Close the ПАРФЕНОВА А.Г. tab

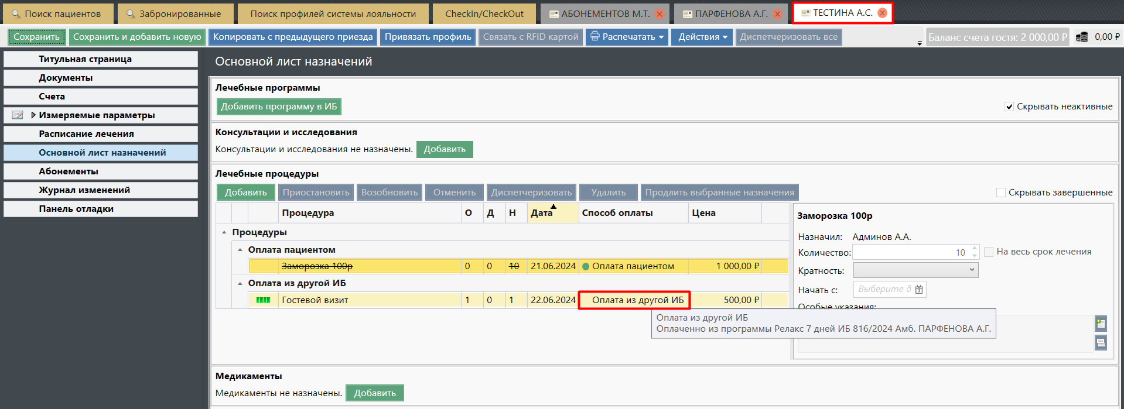click(x=777, y=14)
